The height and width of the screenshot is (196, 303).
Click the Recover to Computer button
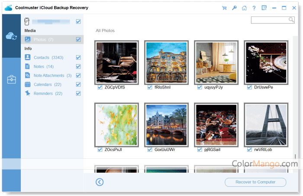pos(255,182)
